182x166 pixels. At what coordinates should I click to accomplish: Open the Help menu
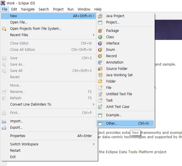pyautogui.click(x=98, y=9)
